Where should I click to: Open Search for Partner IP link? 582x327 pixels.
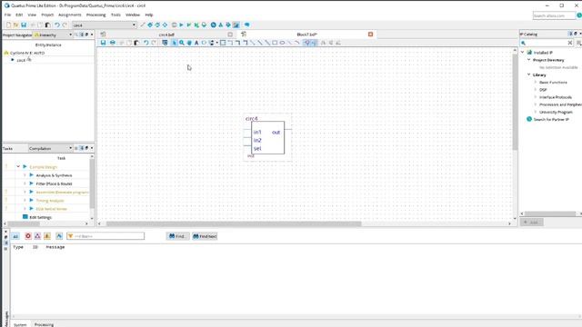[x=551, y=119]
